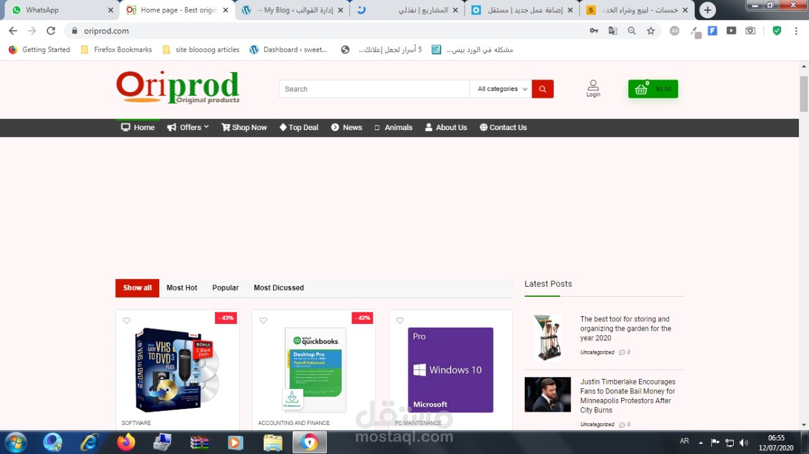Select the Most Dicussed tab
Image resolution: width=809 pixels, height=454 pixels.
click(x=279, y=288)
